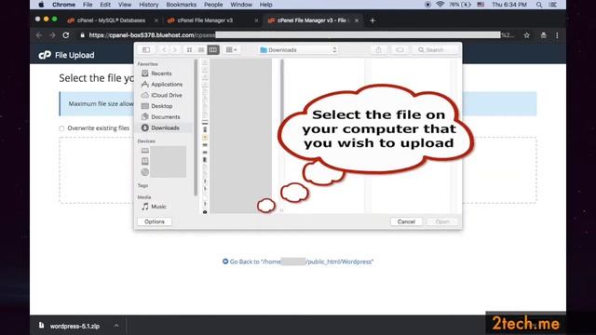Viewport: 596px width, 335px height.
Task: Open the People menu
Action: tap(213, 5)
